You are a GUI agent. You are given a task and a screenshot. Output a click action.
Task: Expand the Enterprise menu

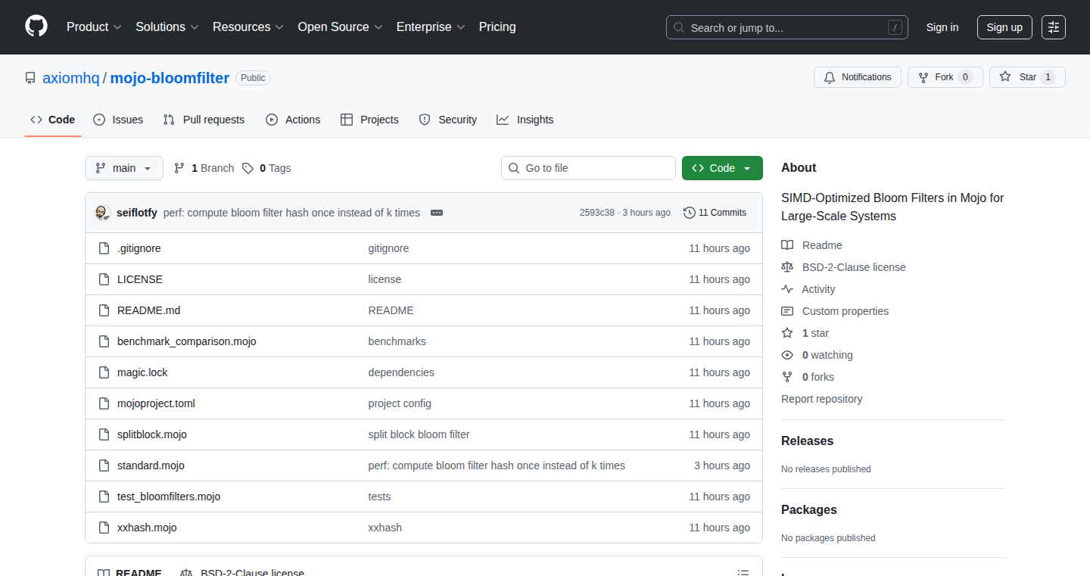[x=431, y=27]
